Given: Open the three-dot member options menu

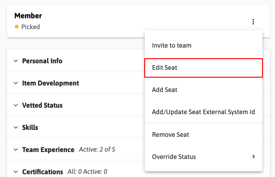Looking at the screenshot, I should pos(253,22).
